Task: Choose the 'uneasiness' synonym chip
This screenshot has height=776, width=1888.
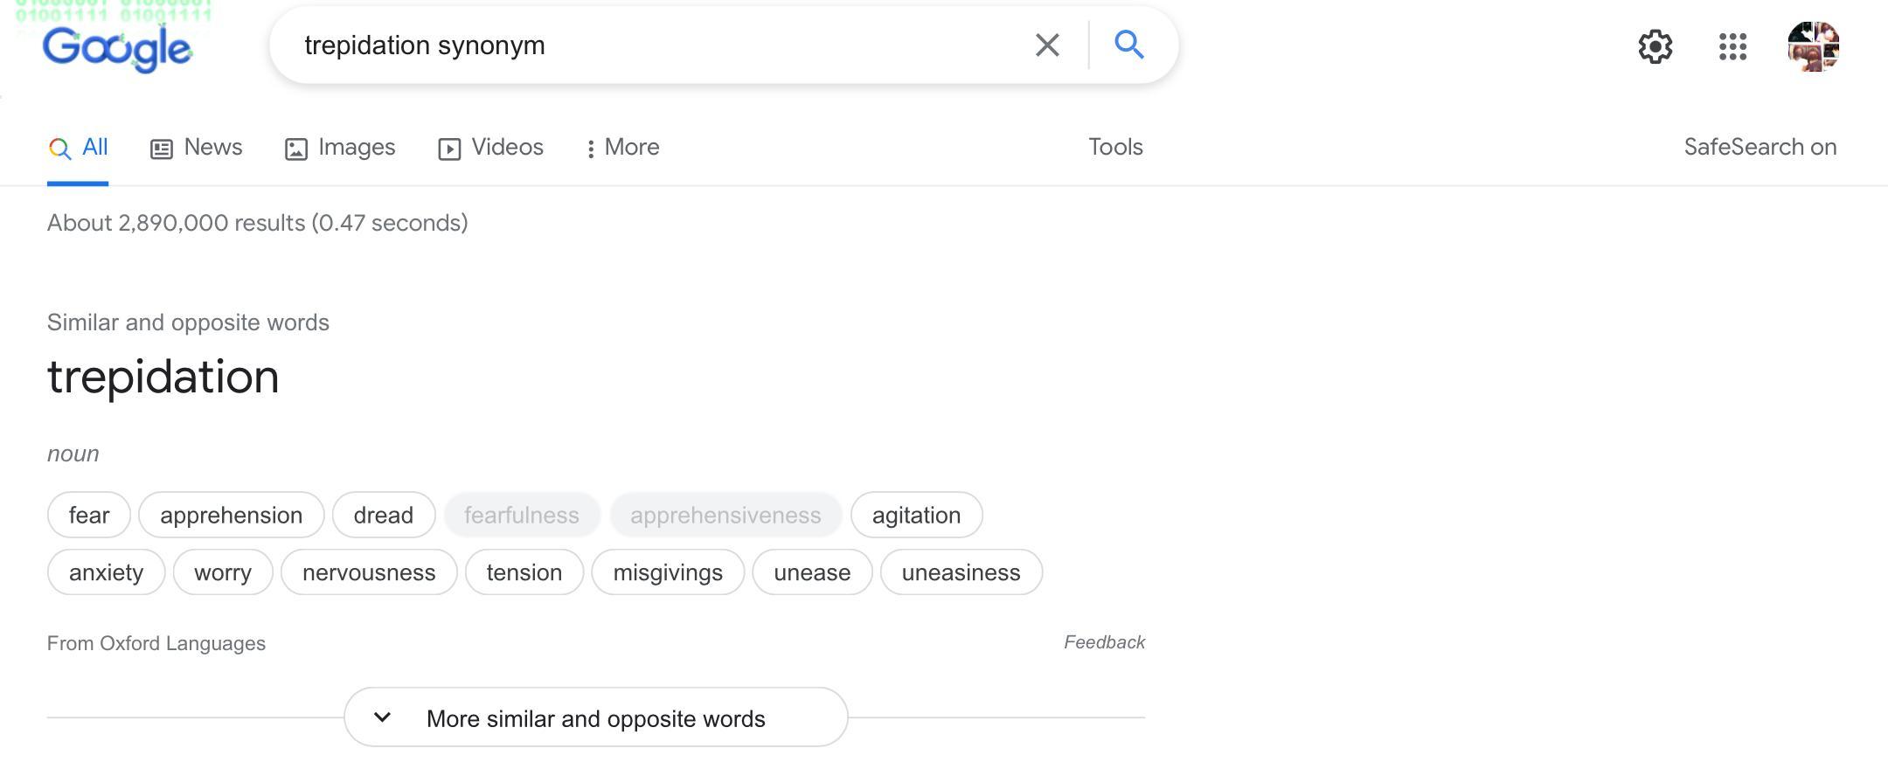Action: 961,573
